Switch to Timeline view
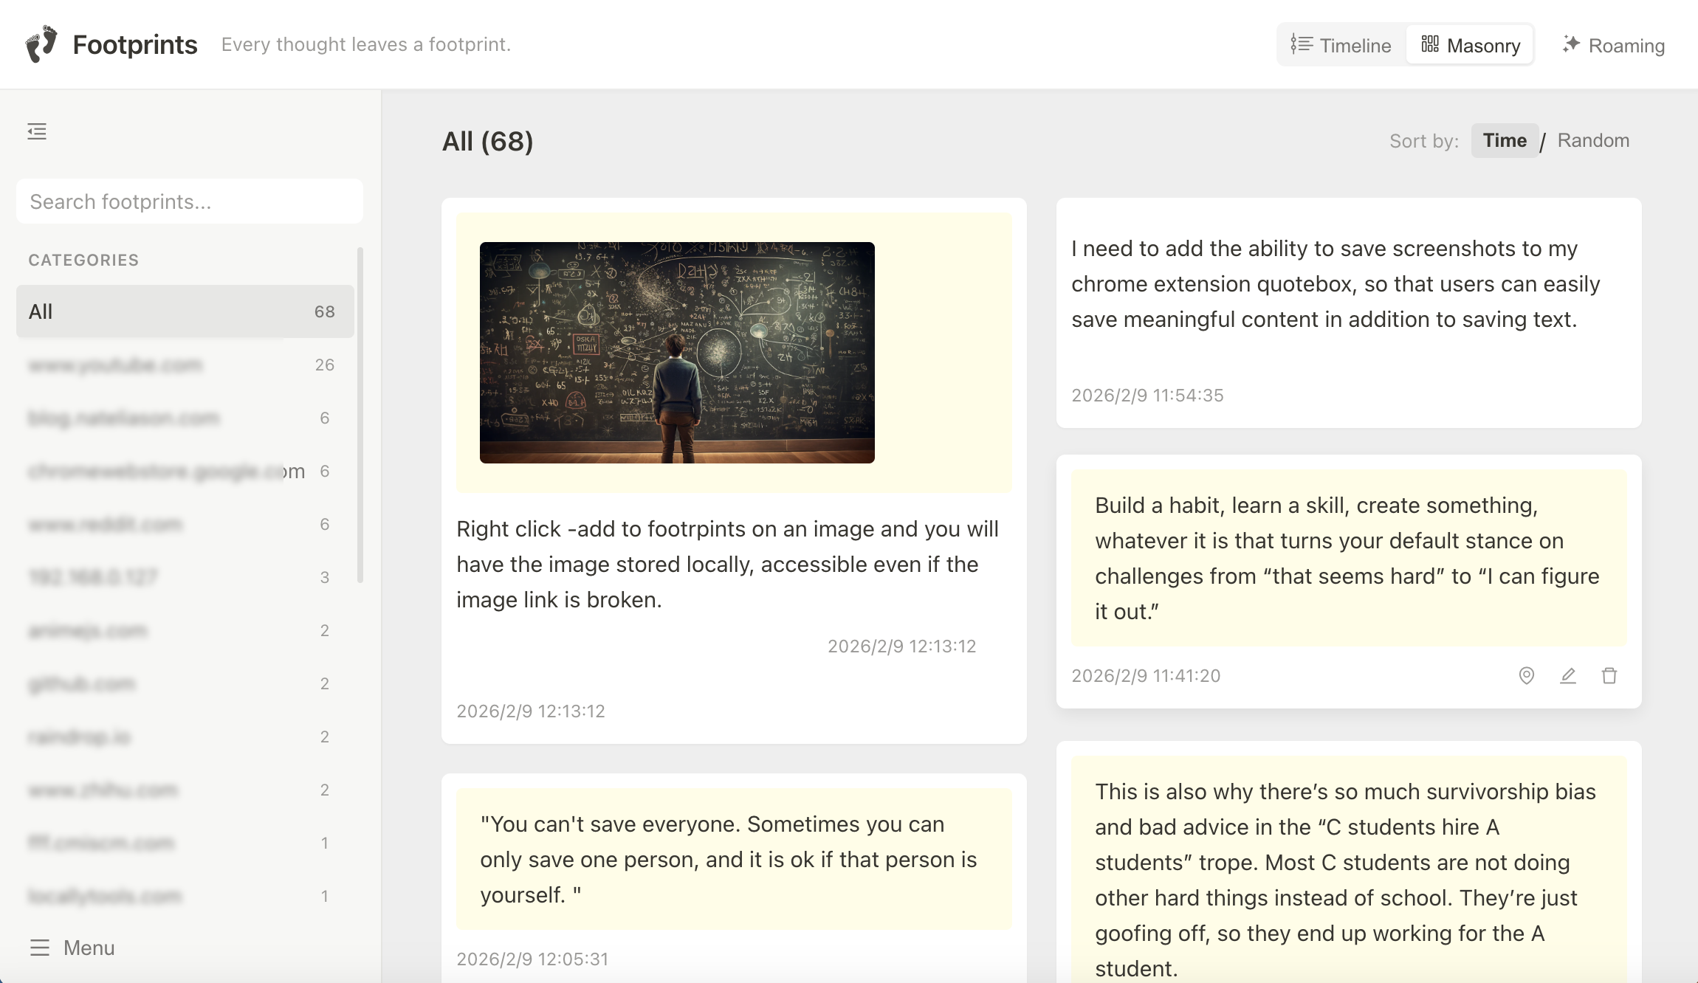Image resolution: width=1698 pixels, height=983 pixels. [x=1341, y=45]
